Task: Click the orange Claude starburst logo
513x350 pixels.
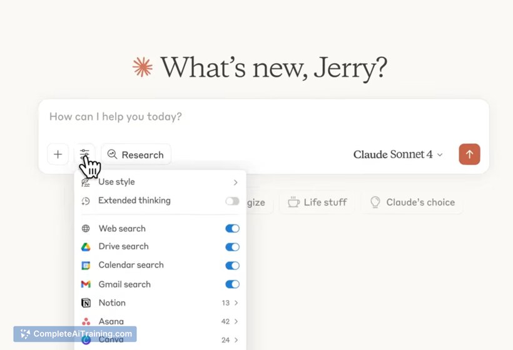Action: click(143, 67)
